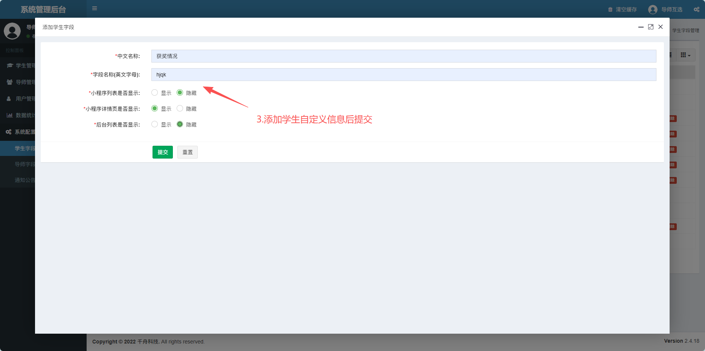Click the trash icon for 清空缓存

610,9
